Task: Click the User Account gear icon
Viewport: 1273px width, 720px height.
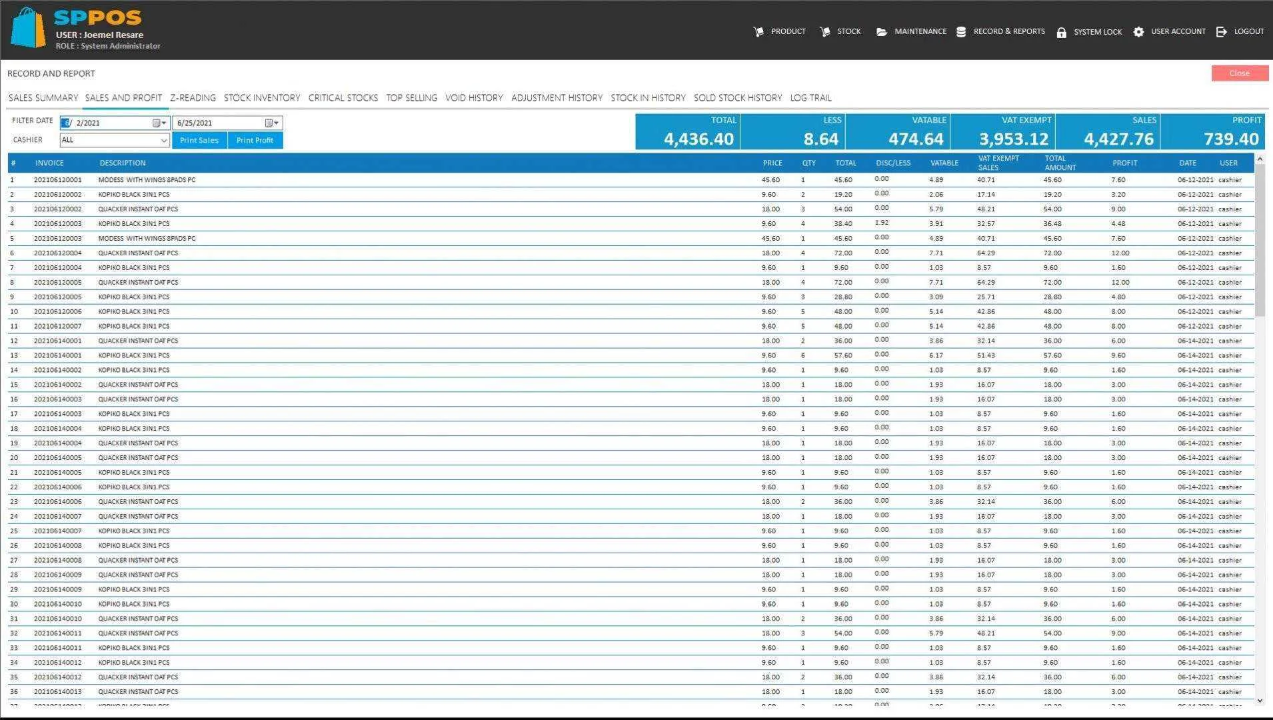Action: pyautogui.click(x=1138, y=32)
